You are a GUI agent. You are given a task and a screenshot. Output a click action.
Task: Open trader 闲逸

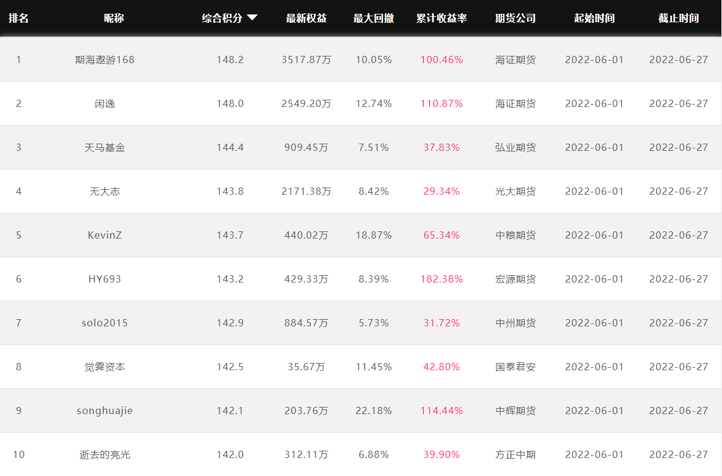click(x=105, y=103)
